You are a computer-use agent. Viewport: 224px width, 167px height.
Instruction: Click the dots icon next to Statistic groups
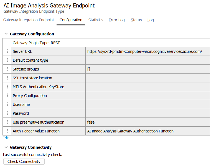coord(7,69)
